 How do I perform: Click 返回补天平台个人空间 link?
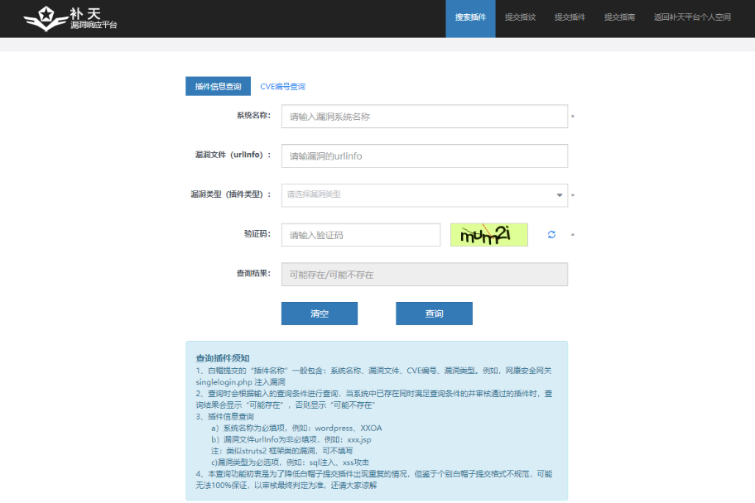[692, 17]
